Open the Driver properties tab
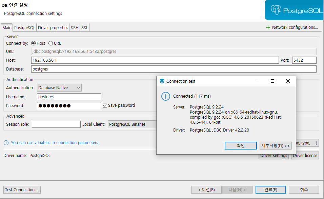324x199 pixels. [53, 28]
